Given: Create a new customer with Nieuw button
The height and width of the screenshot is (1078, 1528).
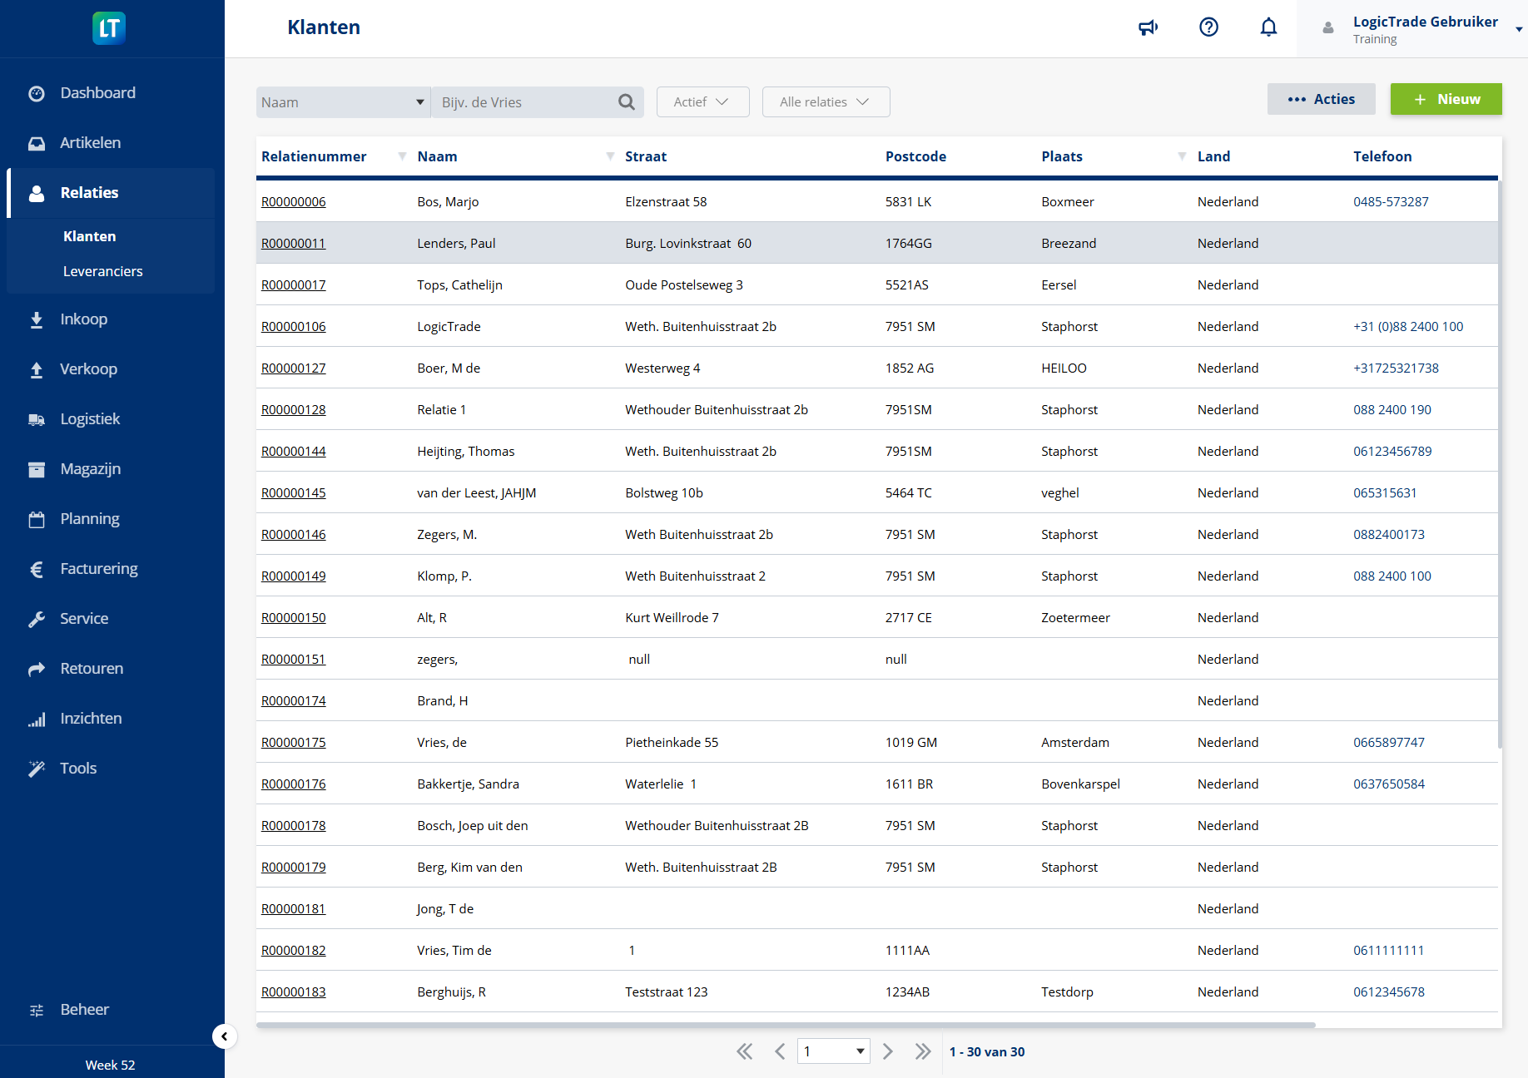Looking at the screenshot, I should 1446,99.
